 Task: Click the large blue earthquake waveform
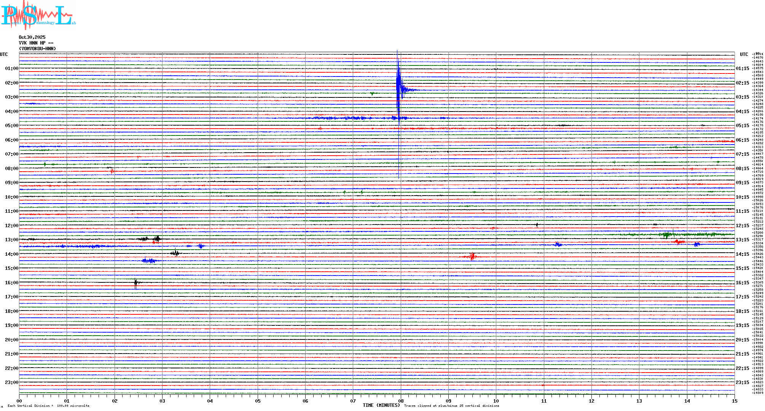tap(399, 88)
